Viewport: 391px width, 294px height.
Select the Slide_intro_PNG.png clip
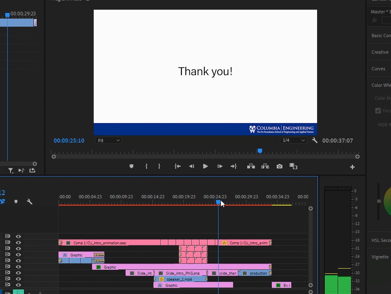coord(181,273)
